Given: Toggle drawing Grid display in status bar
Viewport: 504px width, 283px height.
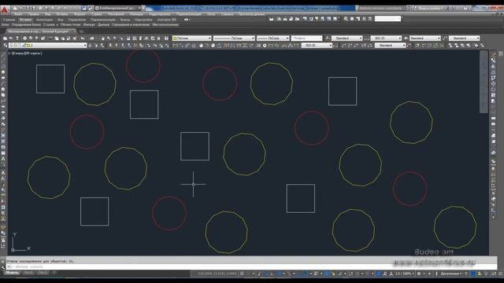Looking at the screenshot, I should click(x=242, y=274).
